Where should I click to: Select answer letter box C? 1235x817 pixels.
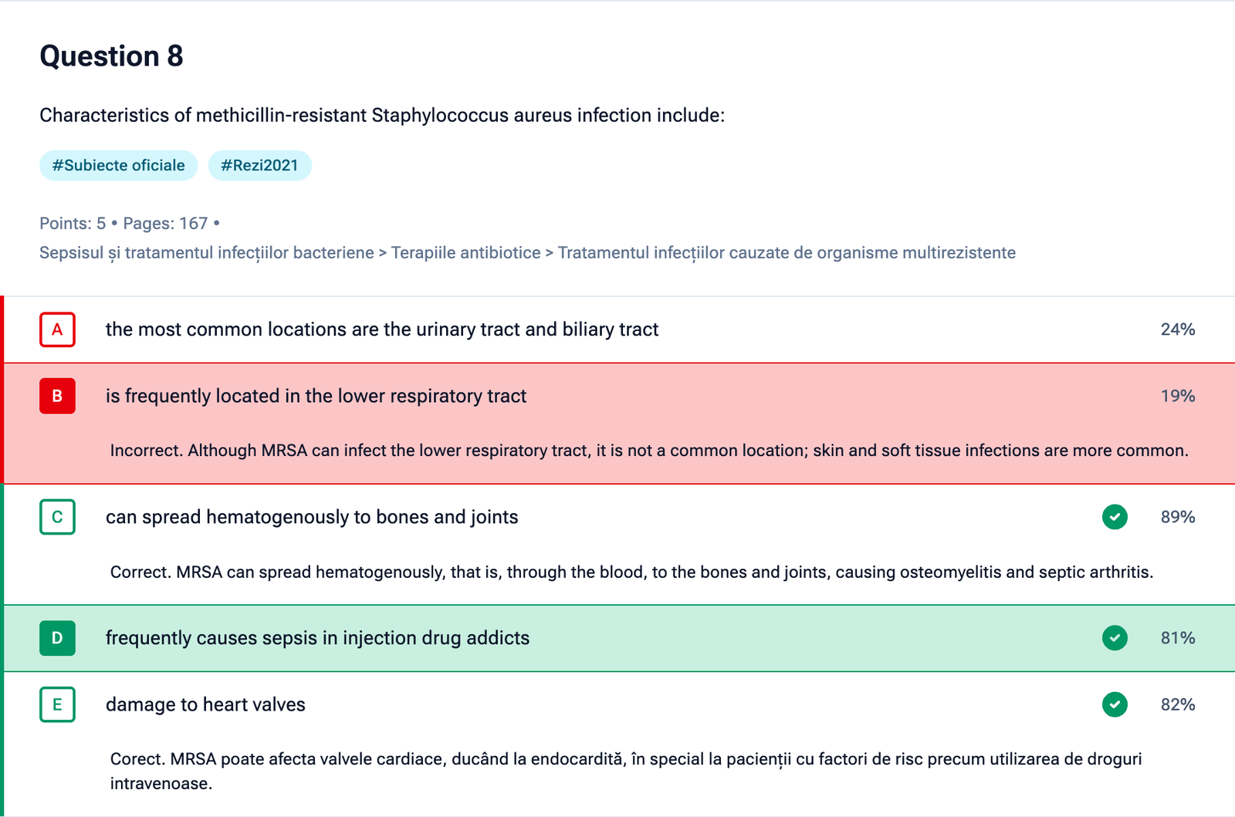(x=57, y=517)
